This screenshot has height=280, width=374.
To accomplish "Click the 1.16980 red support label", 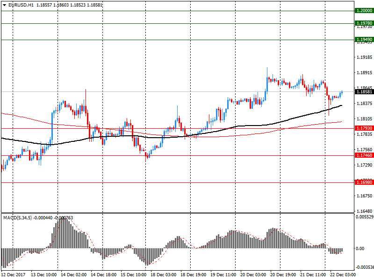I will (x=364, y=182).
